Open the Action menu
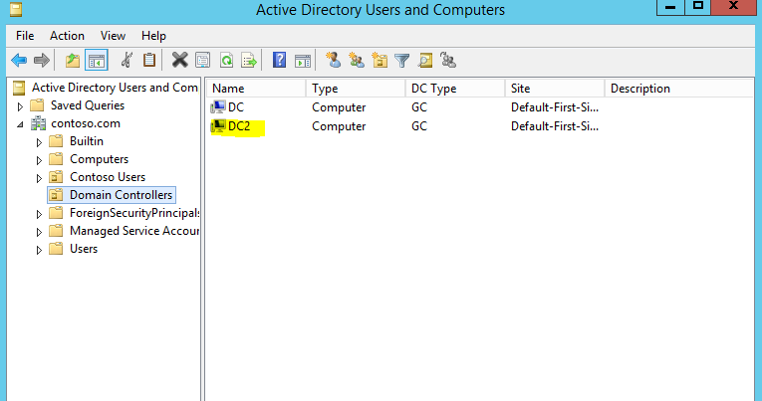 [x=67, y=36]
